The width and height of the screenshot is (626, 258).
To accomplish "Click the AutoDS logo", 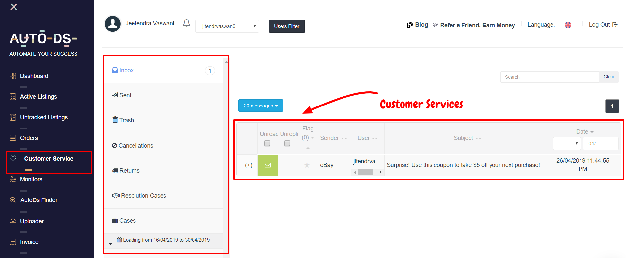I will coord(43,39).
